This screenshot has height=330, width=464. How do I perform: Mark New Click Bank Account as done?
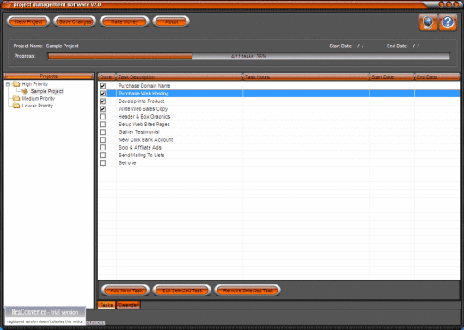[x=103, y=140]
